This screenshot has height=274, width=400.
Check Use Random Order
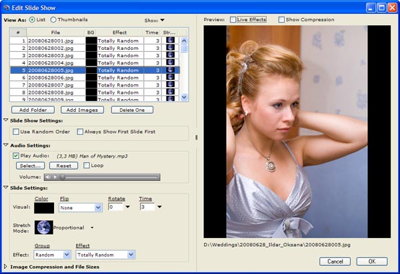tap(16, 132)
